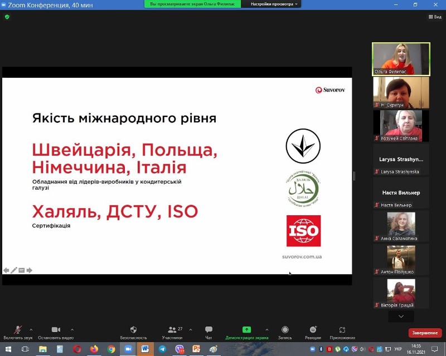The height and width of the screenshot is (356, 446).
Task: Open the Безопасность shield menu
Action: pos(133,333)
